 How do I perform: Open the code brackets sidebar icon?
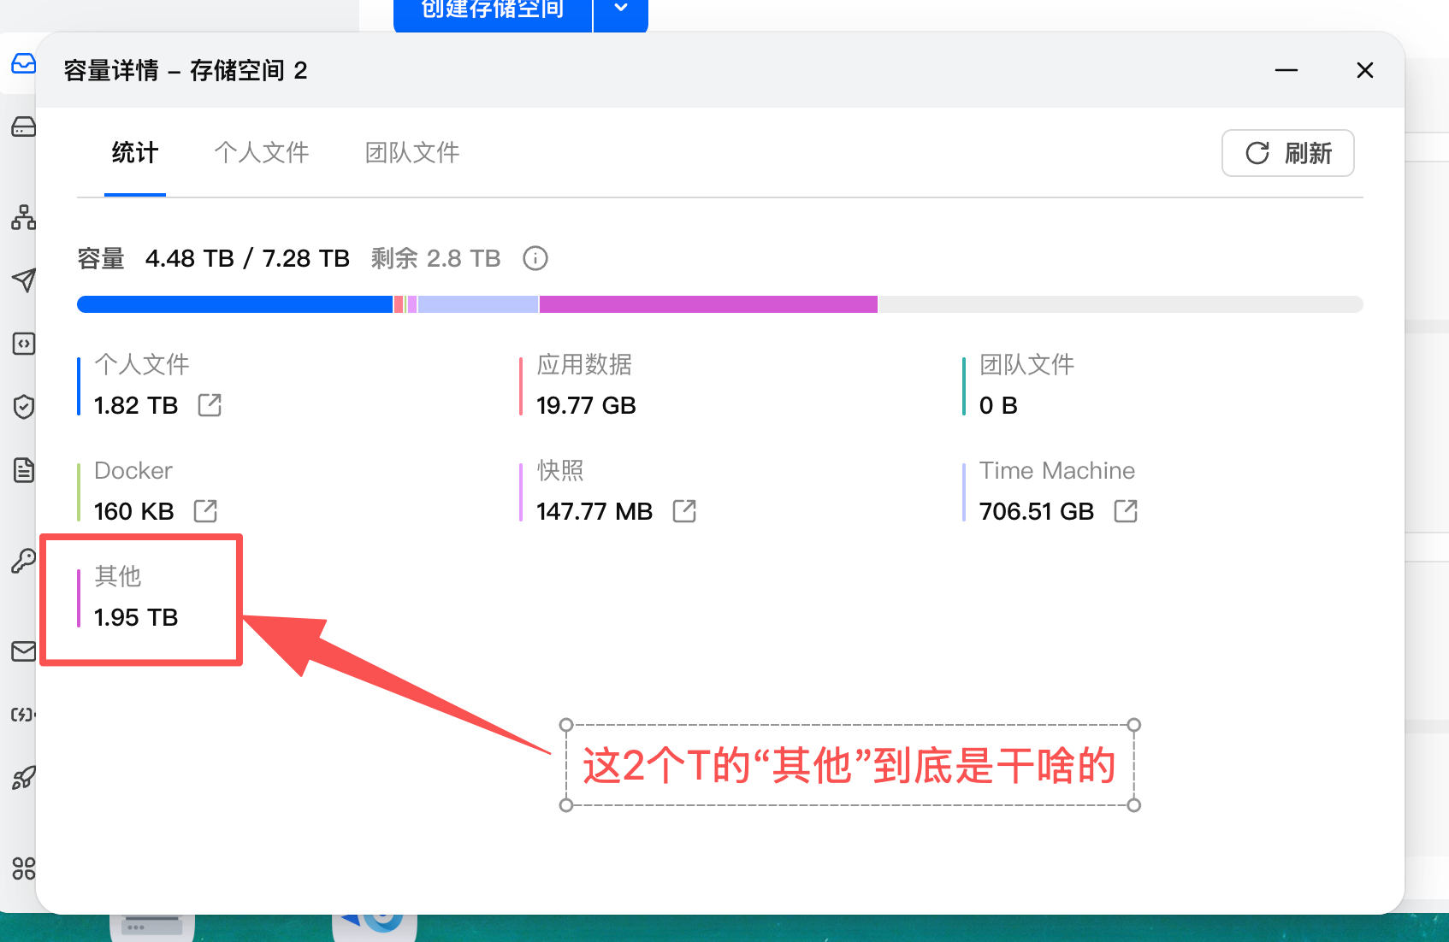[x=23, y=344]
